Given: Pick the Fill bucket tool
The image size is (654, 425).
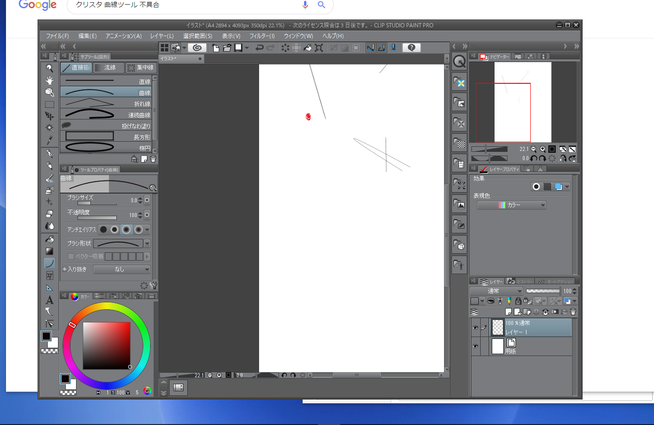Looking at the screenshot, I should [49, 239].
